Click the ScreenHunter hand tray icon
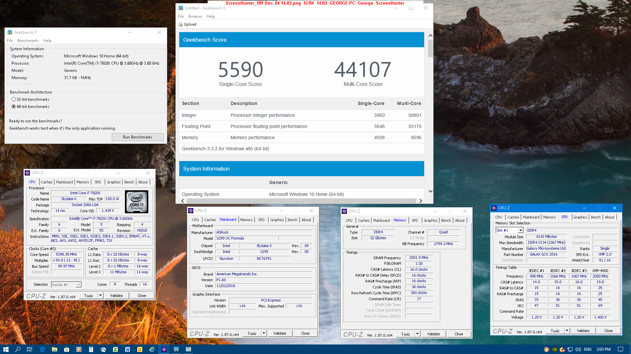631x354 pixels. [546, 349]
